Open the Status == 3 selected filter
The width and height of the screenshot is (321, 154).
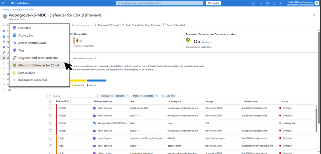(x=143, y=96)
